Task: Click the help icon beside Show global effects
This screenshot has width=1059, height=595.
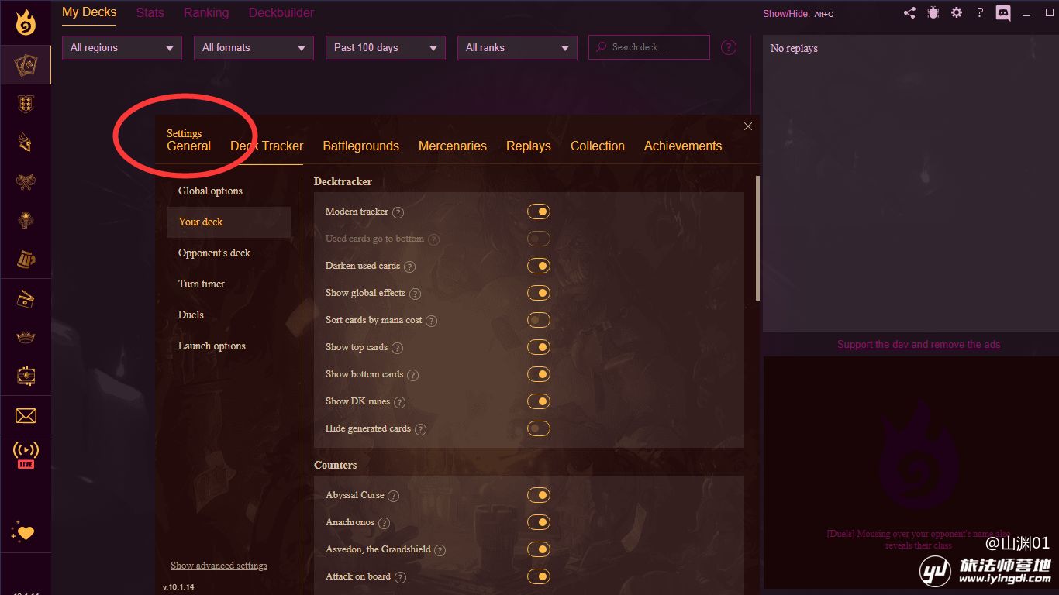Action: click(415, 294)
